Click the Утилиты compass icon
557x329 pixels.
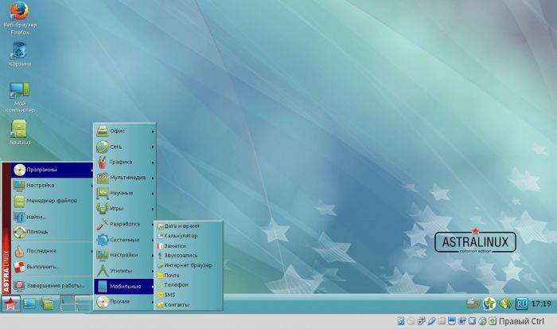coord(103,271)
